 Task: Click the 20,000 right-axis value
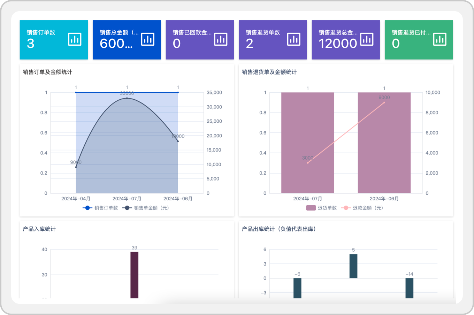(214, 136)
